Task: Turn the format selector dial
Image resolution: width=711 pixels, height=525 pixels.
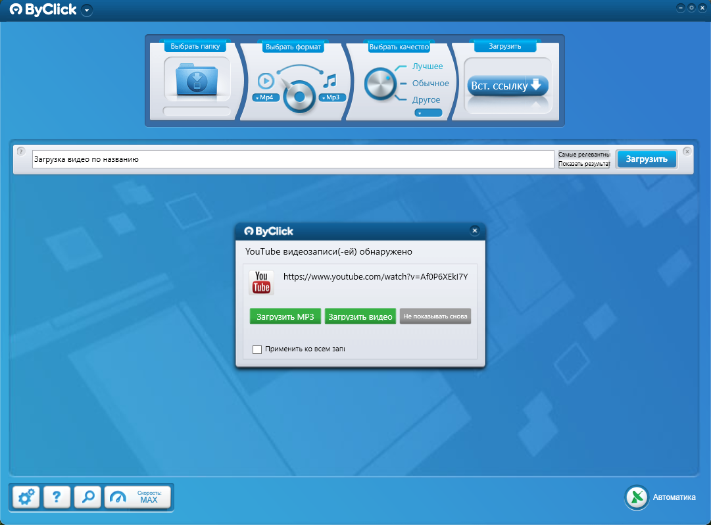Action: [299, 95]
